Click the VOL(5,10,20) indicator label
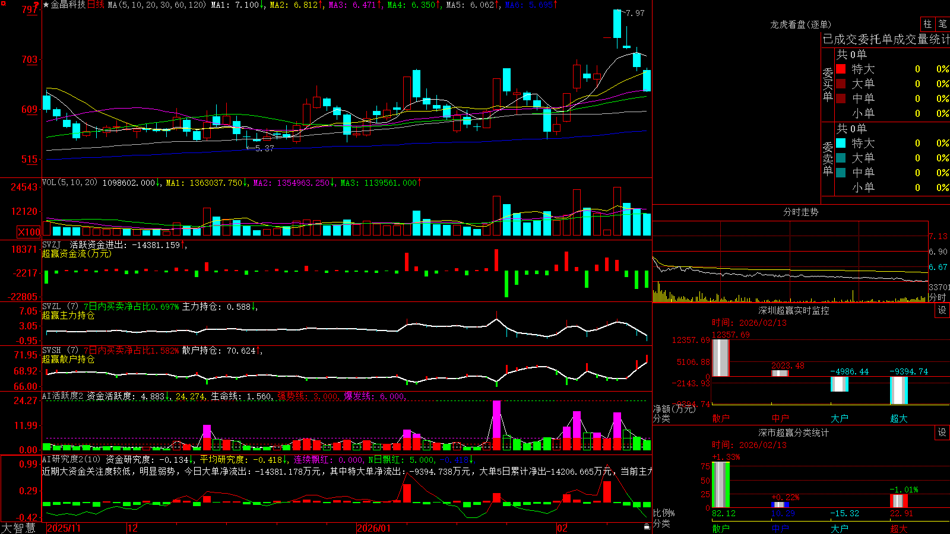The width and height of the screenshot is (950, 534). coord(69,183)
